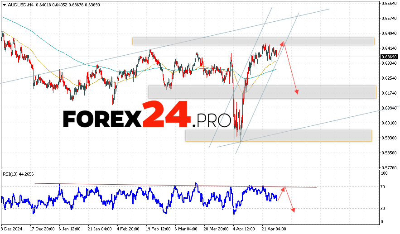The width and height of the screenshot is (400, 234).
Task: Click the 0.64940 price axis label
Action: (389, 33)
